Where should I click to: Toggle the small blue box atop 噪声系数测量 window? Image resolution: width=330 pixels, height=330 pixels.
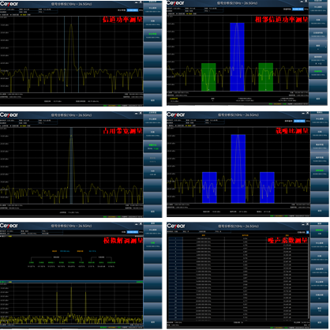pos(307,232)
